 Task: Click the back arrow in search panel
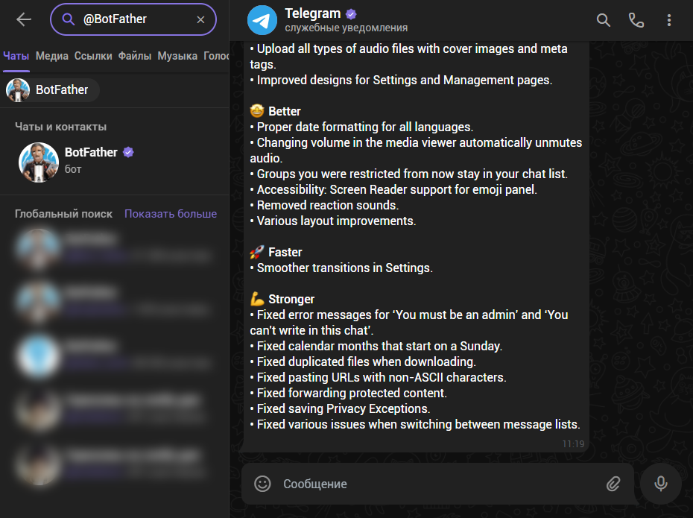tap(24, 20)
